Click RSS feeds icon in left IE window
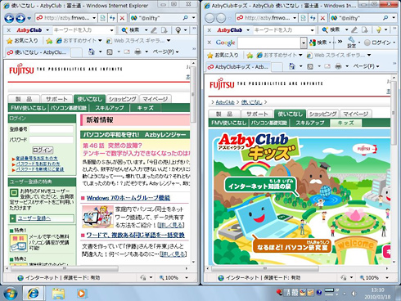 [x=110, y=52]
